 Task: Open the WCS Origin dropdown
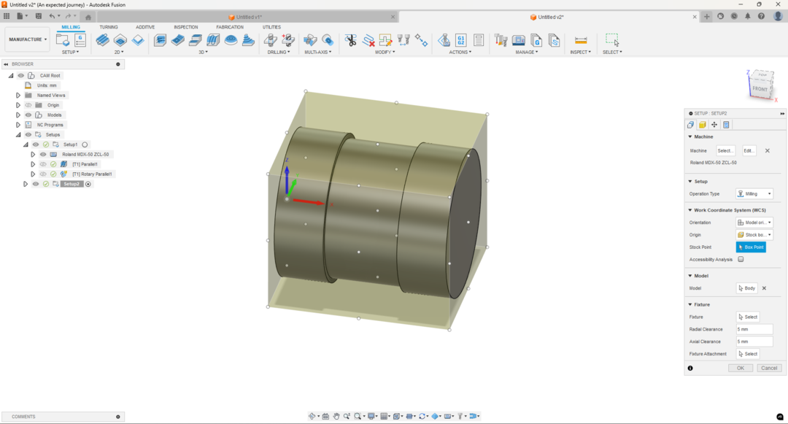coord(754,234)
